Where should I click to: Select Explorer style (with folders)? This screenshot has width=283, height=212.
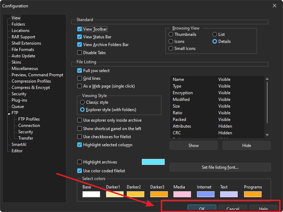point(82,110)
